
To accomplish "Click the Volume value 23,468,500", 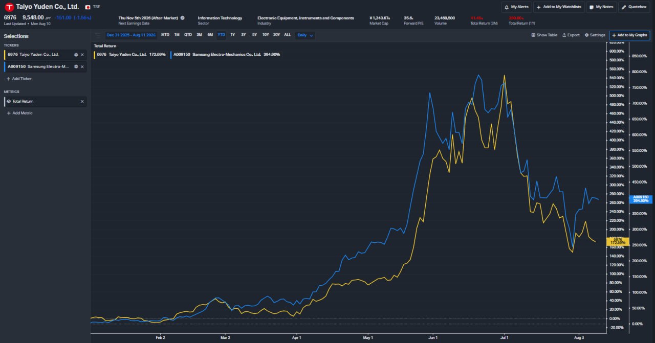I will 445,18.
